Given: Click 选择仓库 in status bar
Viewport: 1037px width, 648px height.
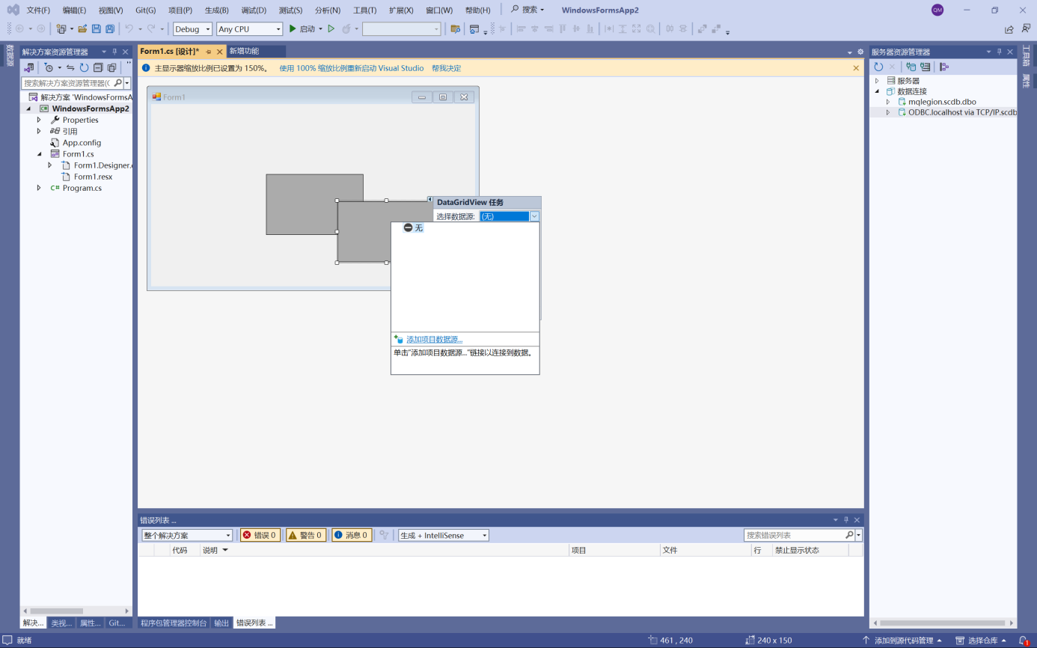Looking at the screenshot, I should point(982,641).
